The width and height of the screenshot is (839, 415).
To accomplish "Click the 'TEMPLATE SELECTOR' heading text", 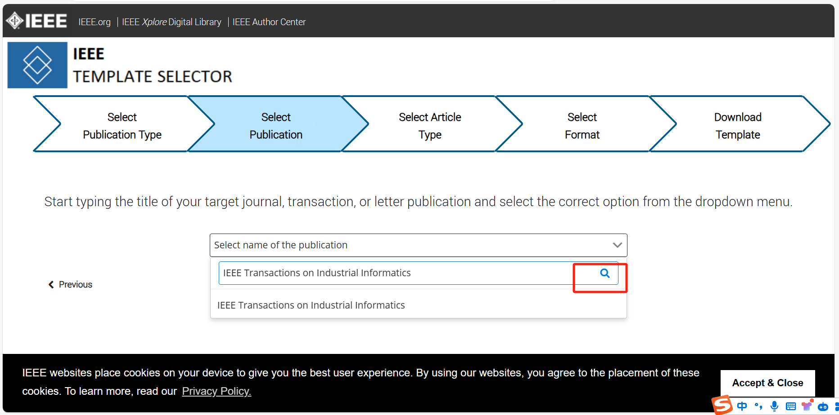I will [x=153, y=77].
